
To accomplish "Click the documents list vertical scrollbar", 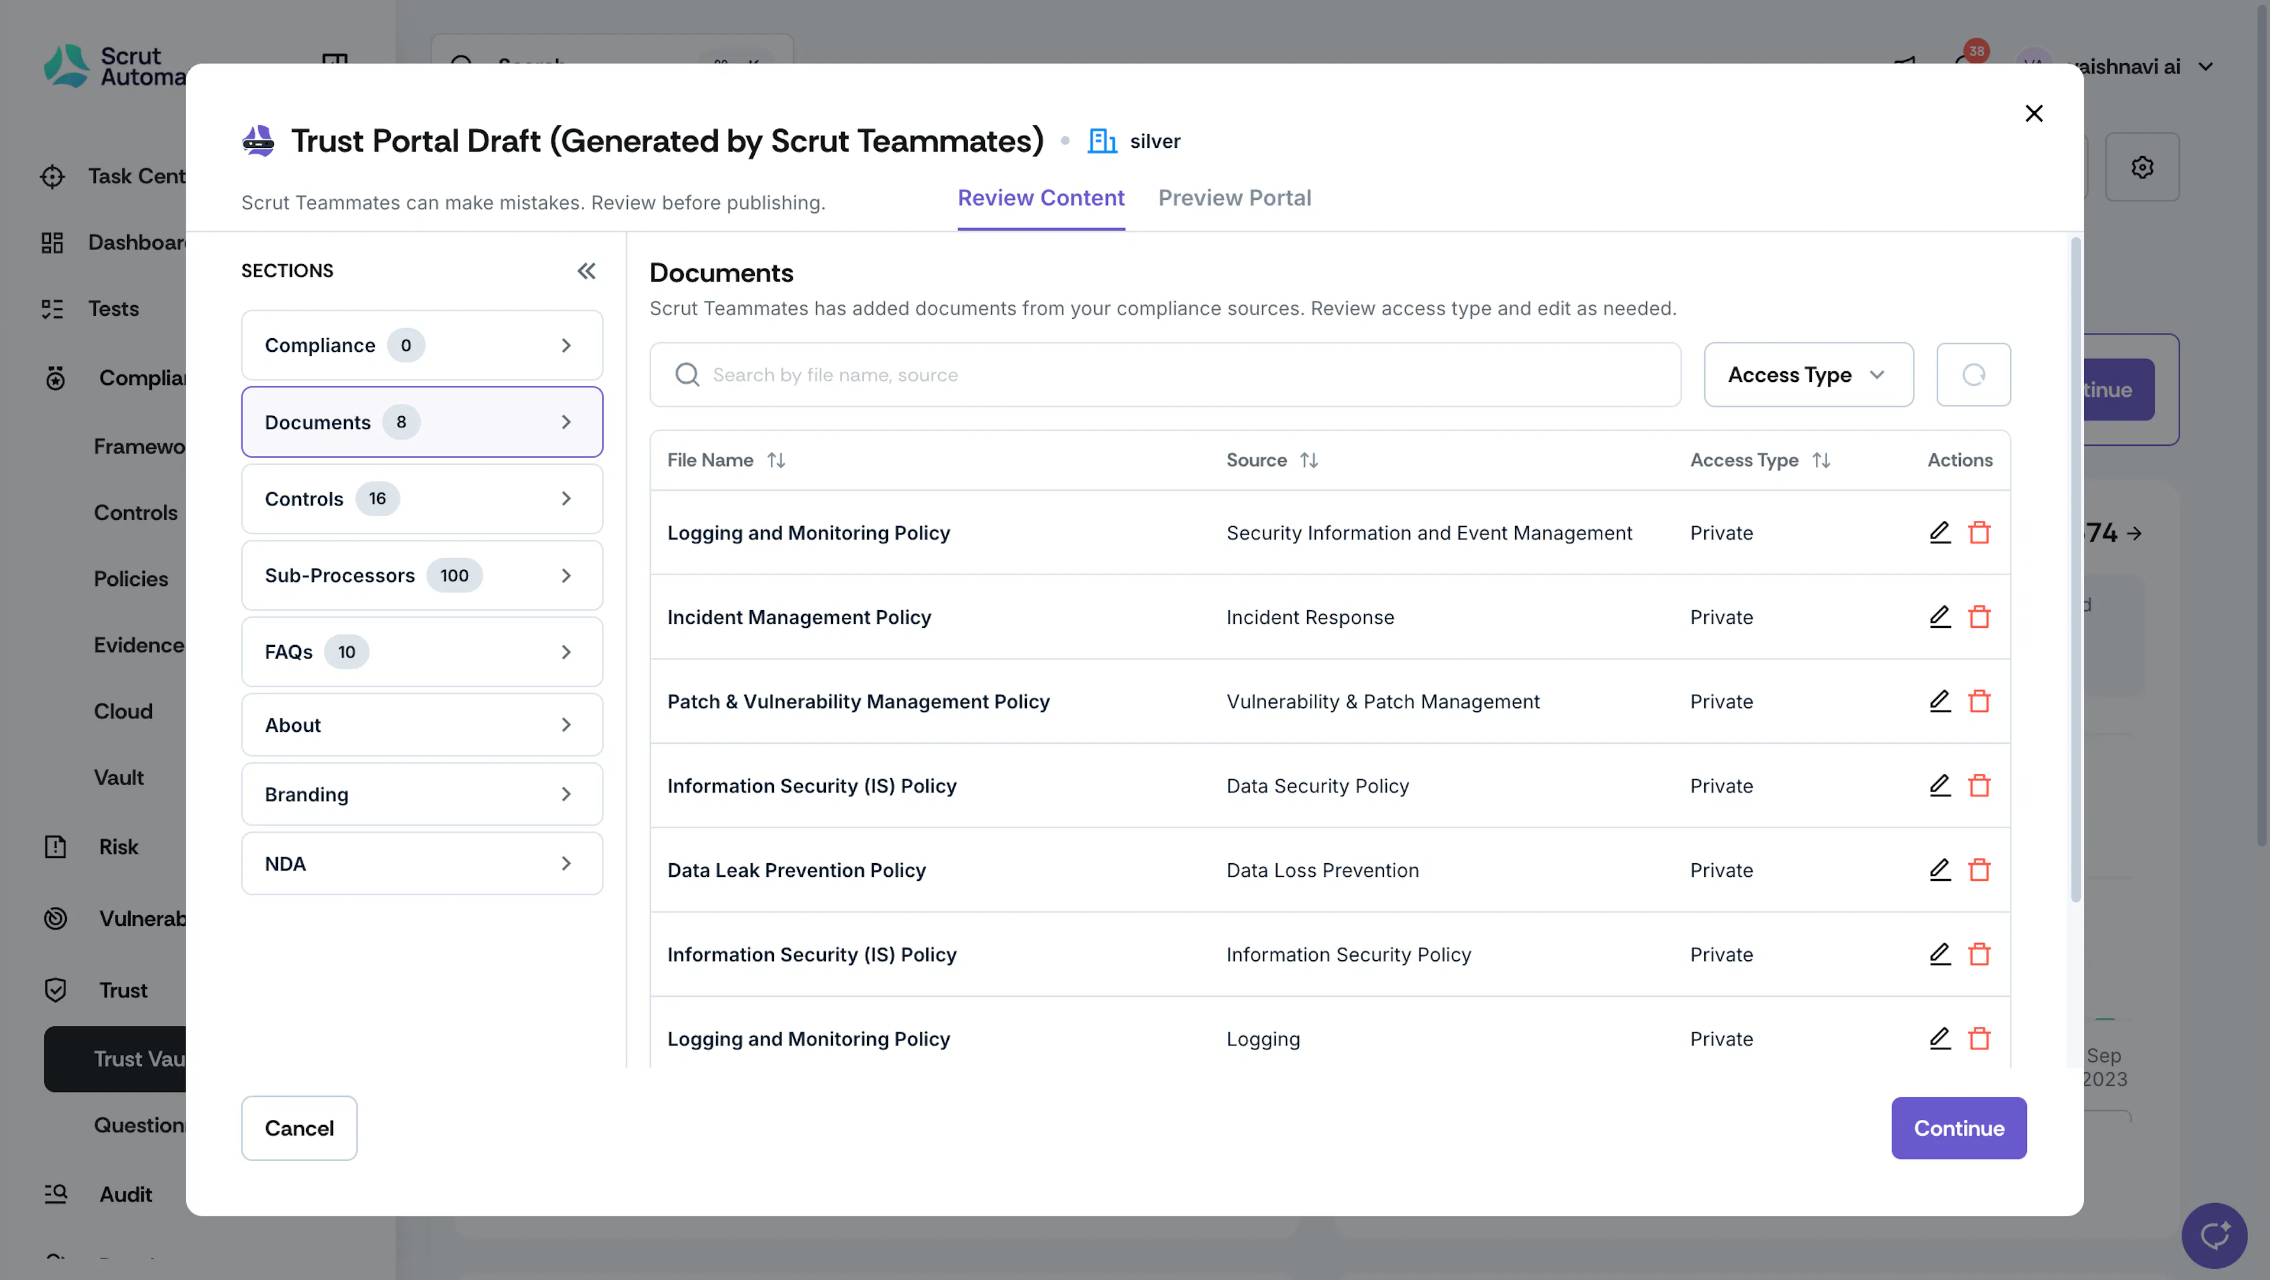I will (2076, 569).
